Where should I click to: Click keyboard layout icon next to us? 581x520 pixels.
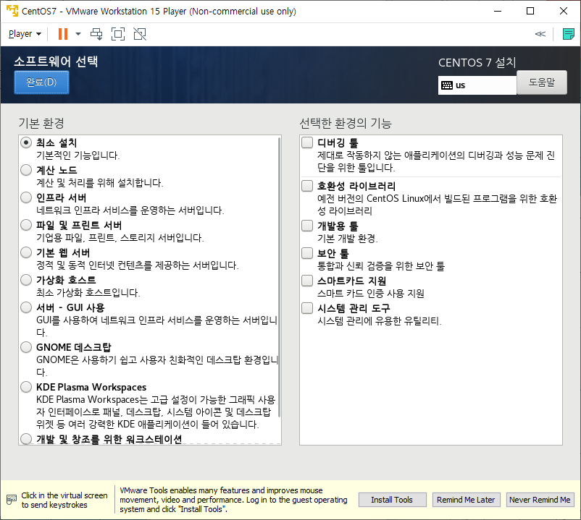pos(447,85)
